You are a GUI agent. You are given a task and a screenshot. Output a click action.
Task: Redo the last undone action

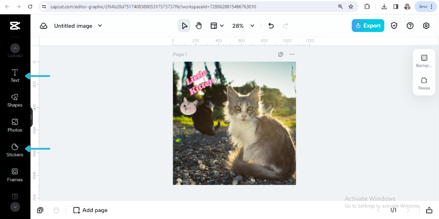point(285,26)
